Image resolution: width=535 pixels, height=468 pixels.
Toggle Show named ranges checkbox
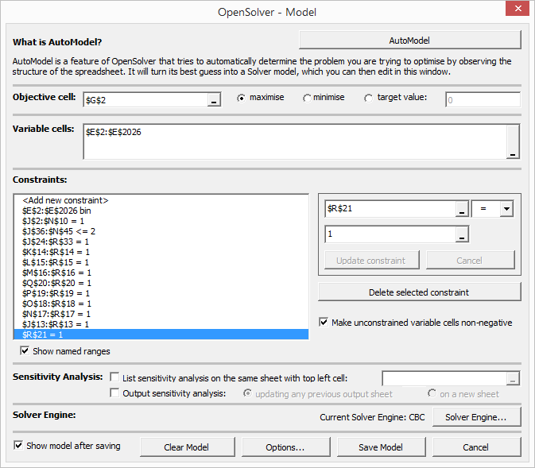(x=25, y=350)
